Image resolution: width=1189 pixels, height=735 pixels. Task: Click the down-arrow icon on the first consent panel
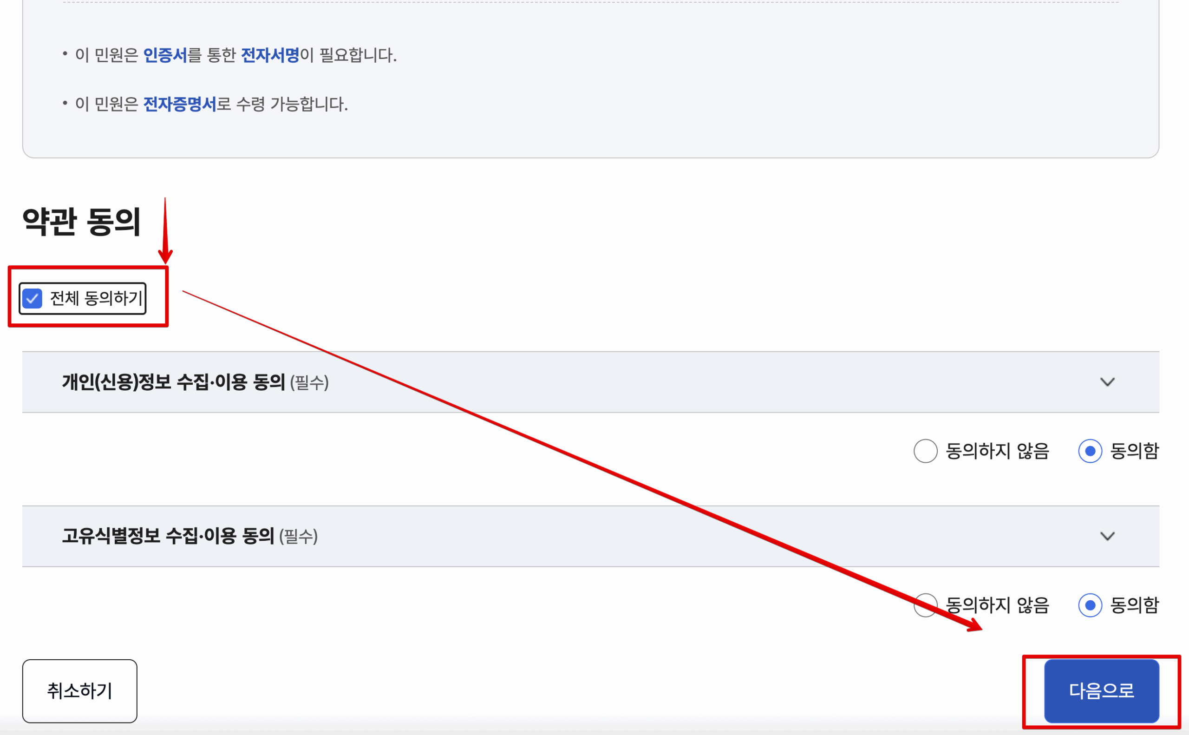click(x=1107, y=382)
